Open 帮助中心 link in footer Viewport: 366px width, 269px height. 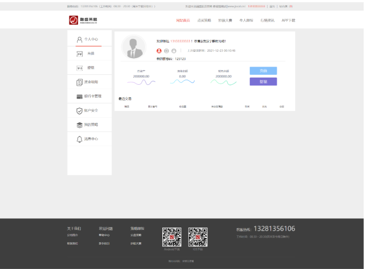[x=104, y=235]
